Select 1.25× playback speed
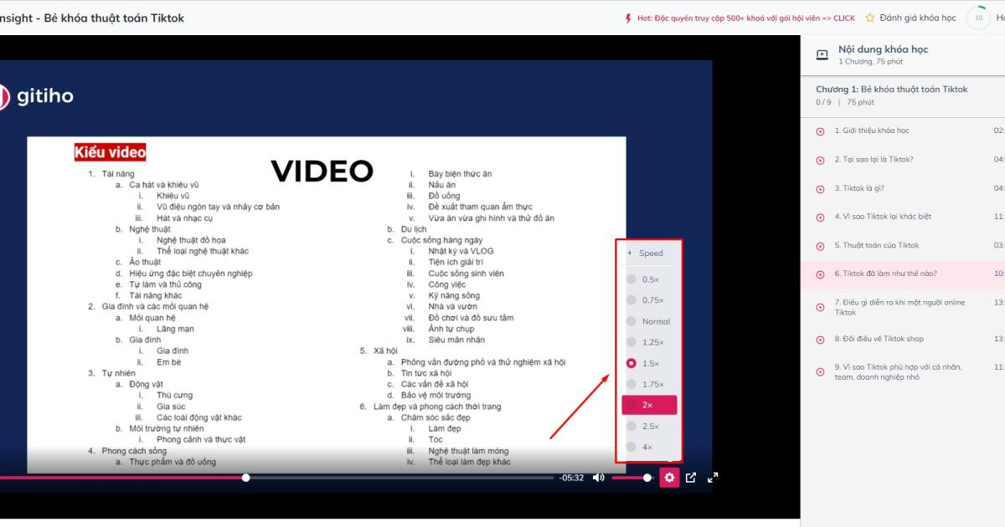The height and width of the screenshot is (527, 1005). pyautogui.click(x=649, y=342)
